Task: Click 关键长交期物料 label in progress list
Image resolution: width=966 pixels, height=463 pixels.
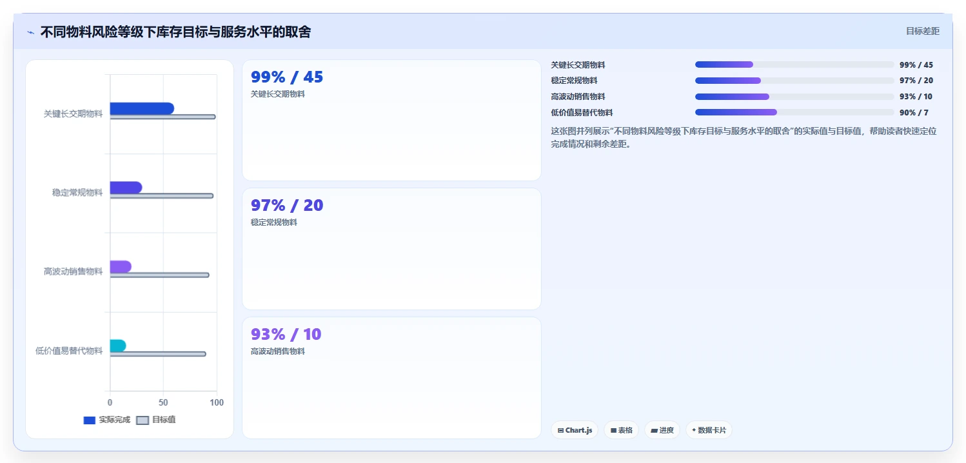Action: click(x=578, y=65)
